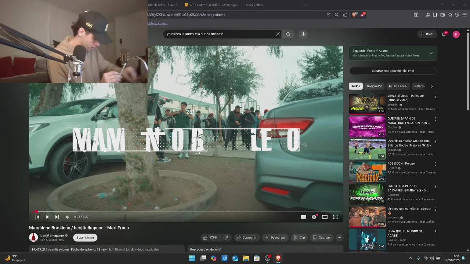470x264 pixels.
Task: Open benjitalkapone channel name link
Action: (52, 235)
